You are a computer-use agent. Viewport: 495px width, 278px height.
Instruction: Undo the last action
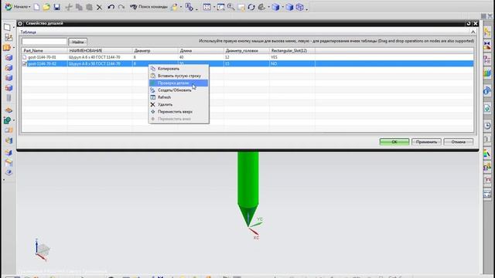tap(111, 7)
